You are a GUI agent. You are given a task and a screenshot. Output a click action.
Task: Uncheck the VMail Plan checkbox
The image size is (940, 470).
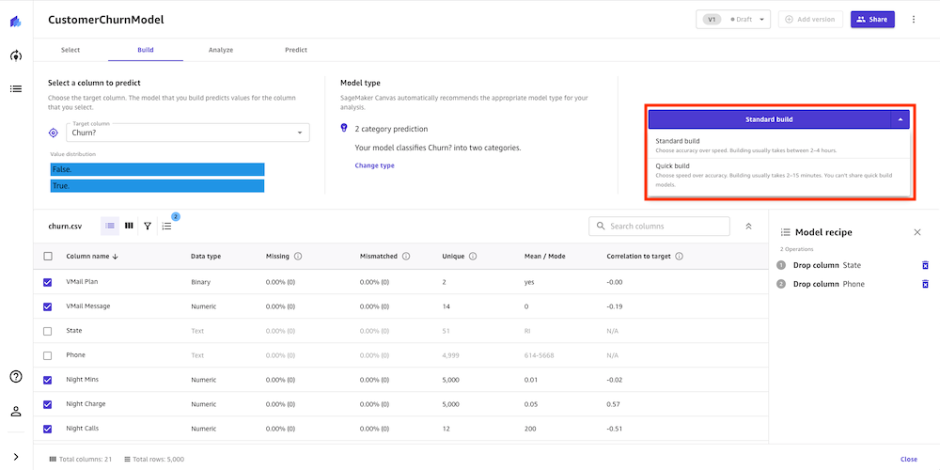click(48, 282)
